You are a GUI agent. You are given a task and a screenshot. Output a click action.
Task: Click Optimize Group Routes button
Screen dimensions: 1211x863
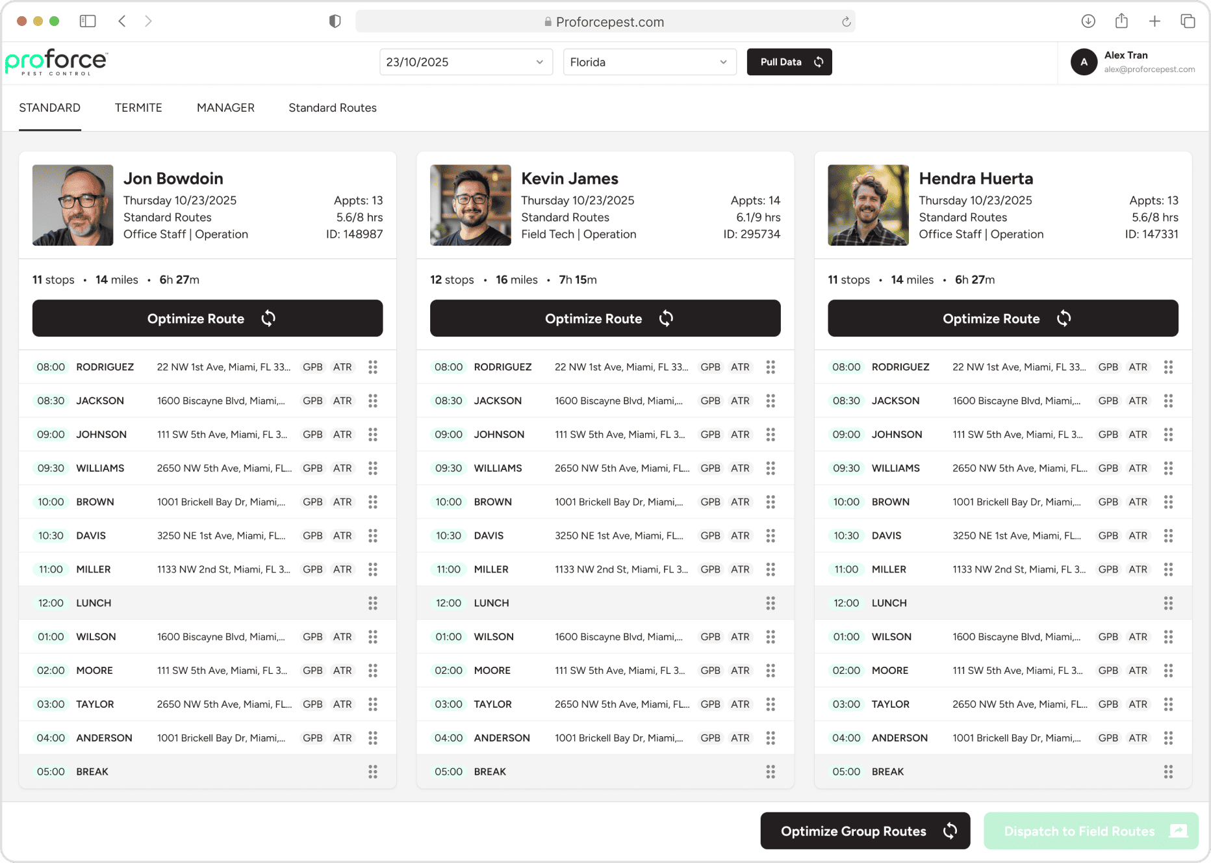coord(865,831)
